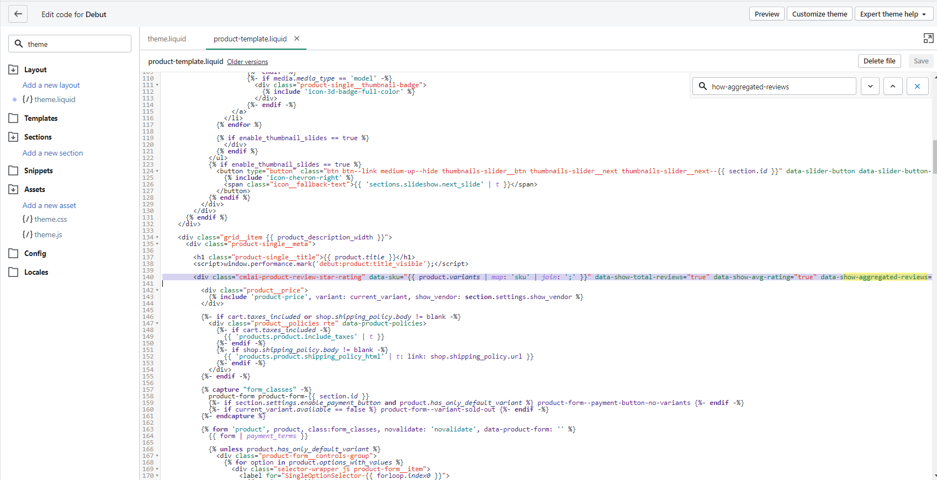Click the Save button

(x=920, y=61)
